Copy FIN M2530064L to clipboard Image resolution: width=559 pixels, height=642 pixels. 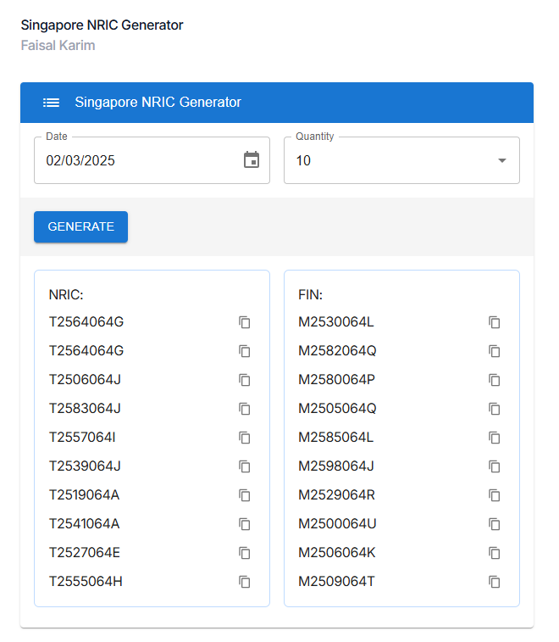[495, 322]
